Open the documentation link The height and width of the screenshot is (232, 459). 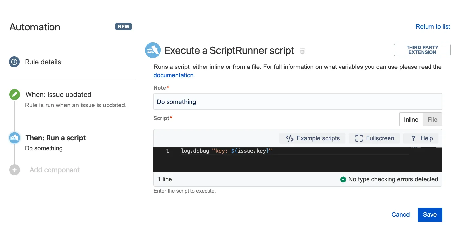[x=173, y=75]
